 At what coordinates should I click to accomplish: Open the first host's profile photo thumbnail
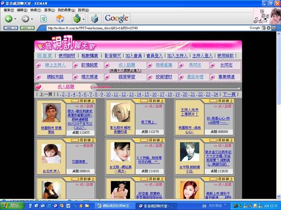point(51,113)
